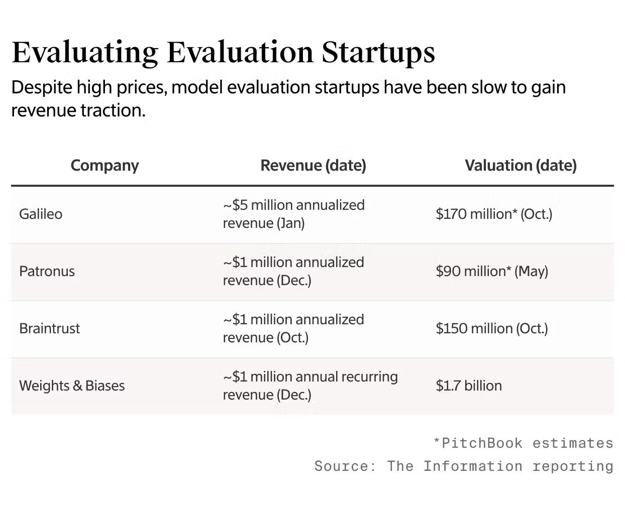Select the Revenue (date) column header
Screen dimensions: 625x512
click(x=313, y=165)
